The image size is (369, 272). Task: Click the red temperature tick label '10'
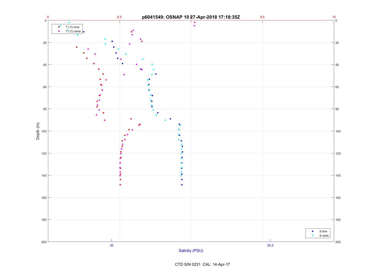click(x=334, y=17)
